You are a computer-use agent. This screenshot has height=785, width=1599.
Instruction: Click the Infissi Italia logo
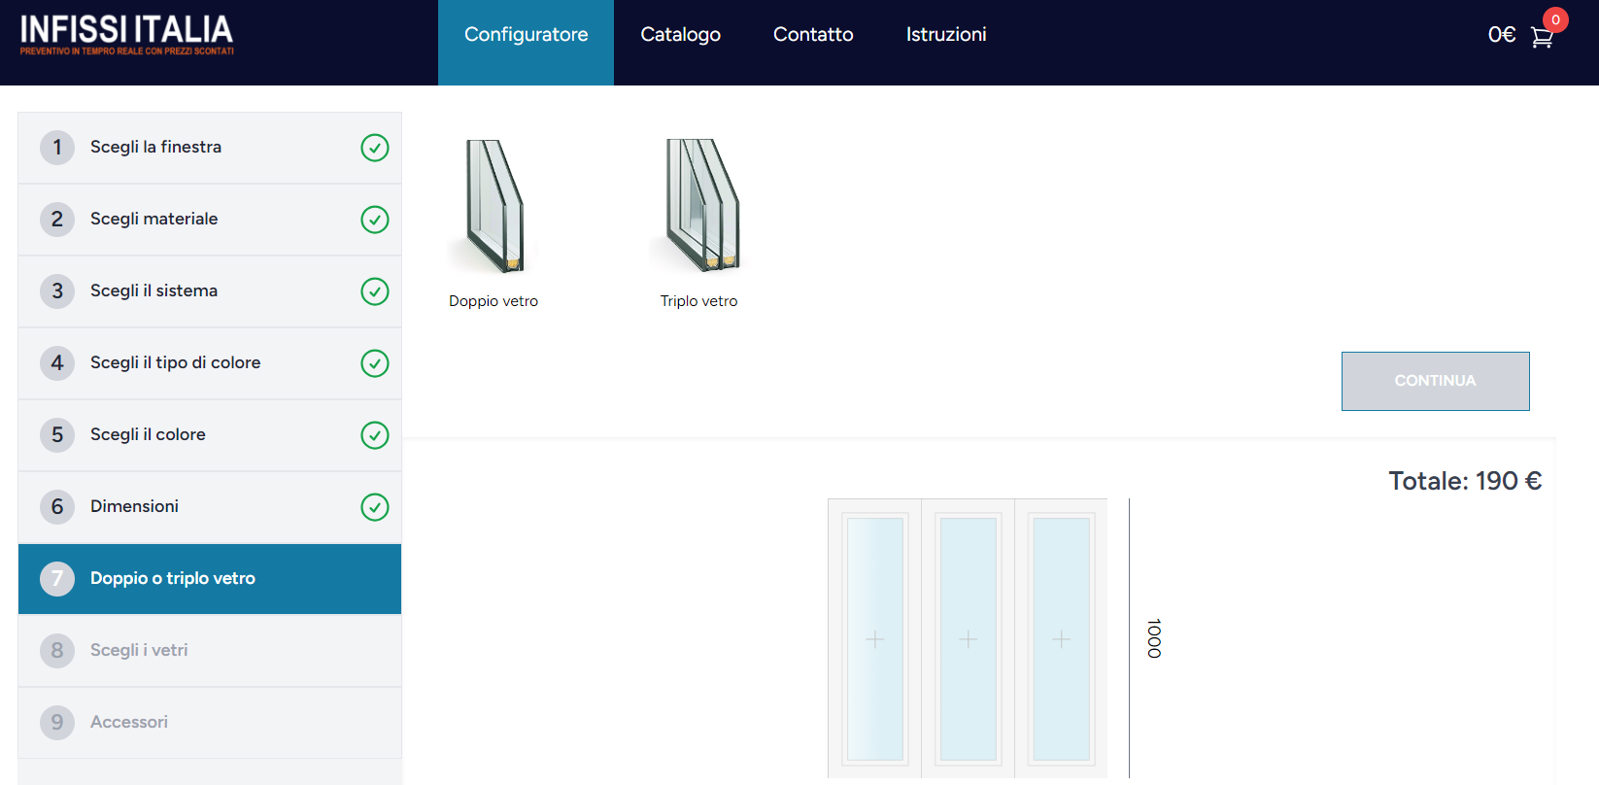(x=126, y=35)
